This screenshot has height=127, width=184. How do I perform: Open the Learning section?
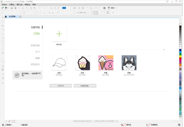(38, 52)
